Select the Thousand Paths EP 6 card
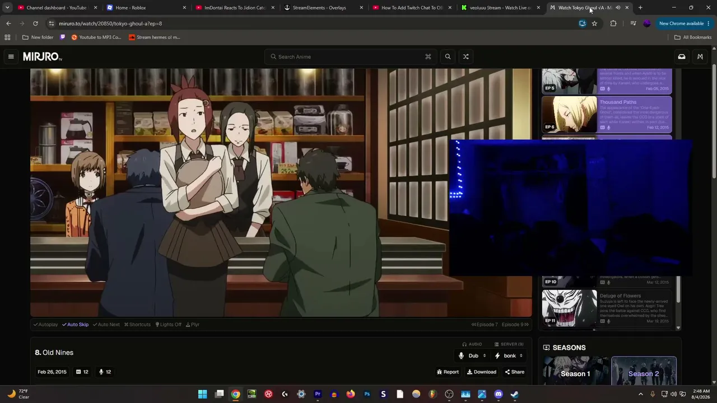This screenshot has width=717, height=403. [x=607, y=114]
